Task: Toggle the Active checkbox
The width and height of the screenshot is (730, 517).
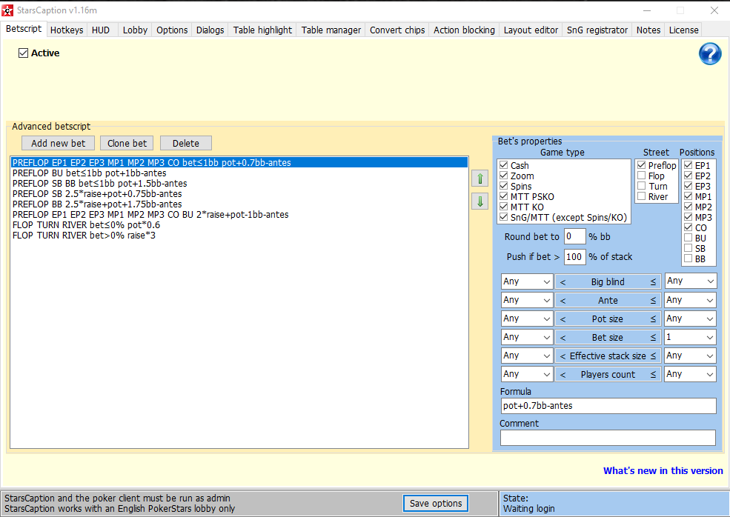Action: click(x=23, y=53)
